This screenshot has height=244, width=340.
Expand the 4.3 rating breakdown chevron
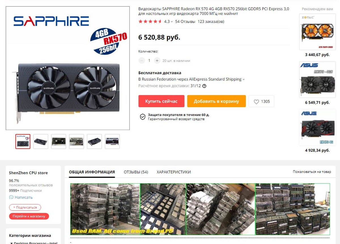[x=172, y=22]
